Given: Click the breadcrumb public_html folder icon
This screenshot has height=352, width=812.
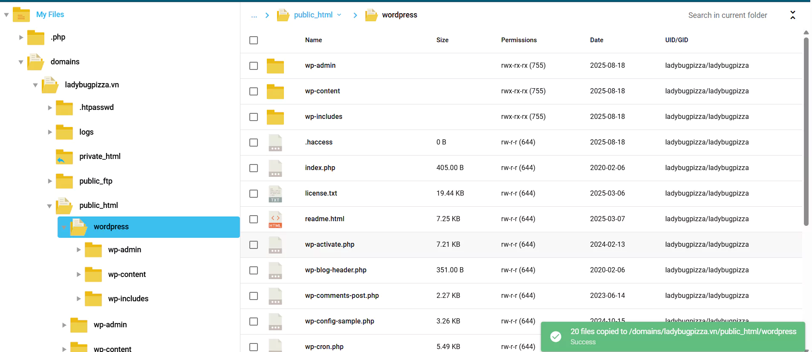Looking at the screenshot, I should point(283,15).
